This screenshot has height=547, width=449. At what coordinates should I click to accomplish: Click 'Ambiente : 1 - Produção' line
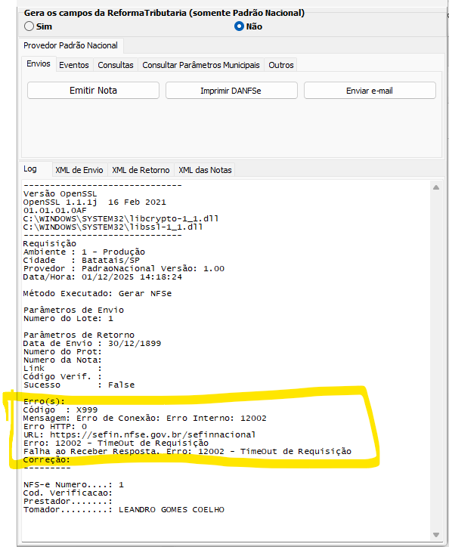coord(84,252)
